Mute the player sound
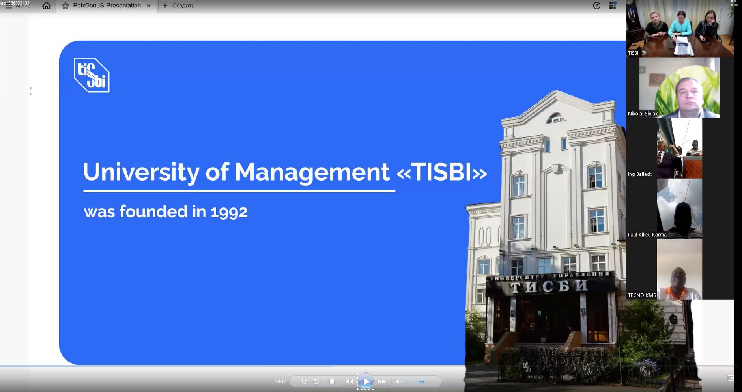The width and height of the screenshot is (742, 392). [x=399, y=381]
